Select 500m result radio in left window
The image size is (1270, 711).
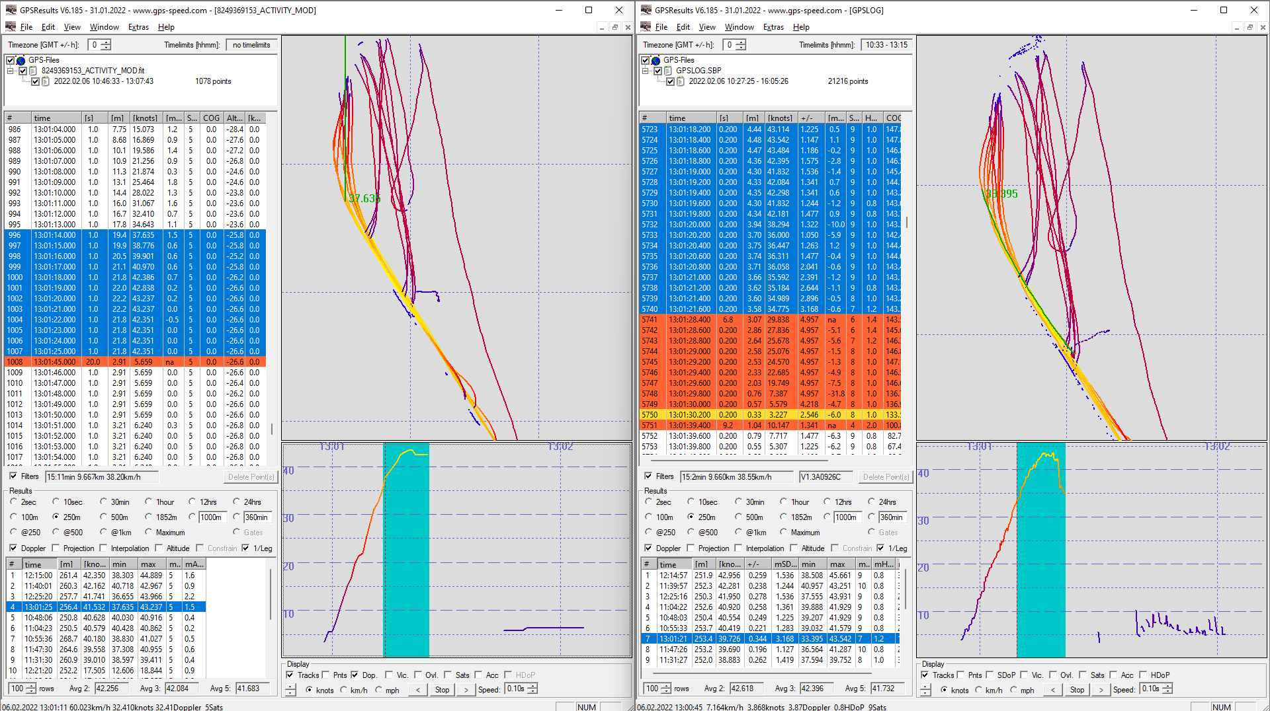coord(103,517)
